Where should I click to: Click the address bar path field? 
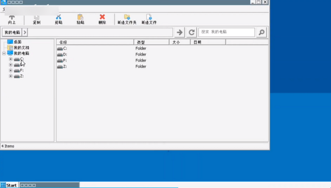click(x=100, y=32)
